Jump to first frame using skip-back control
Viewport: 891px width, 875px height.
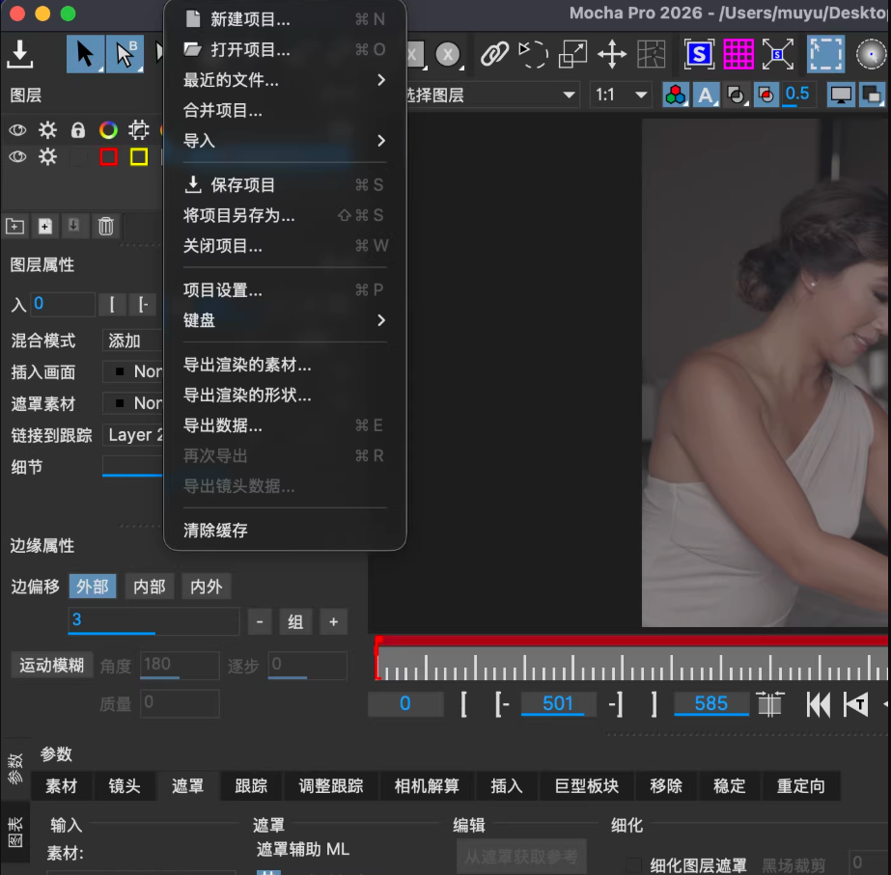(818, 704)
